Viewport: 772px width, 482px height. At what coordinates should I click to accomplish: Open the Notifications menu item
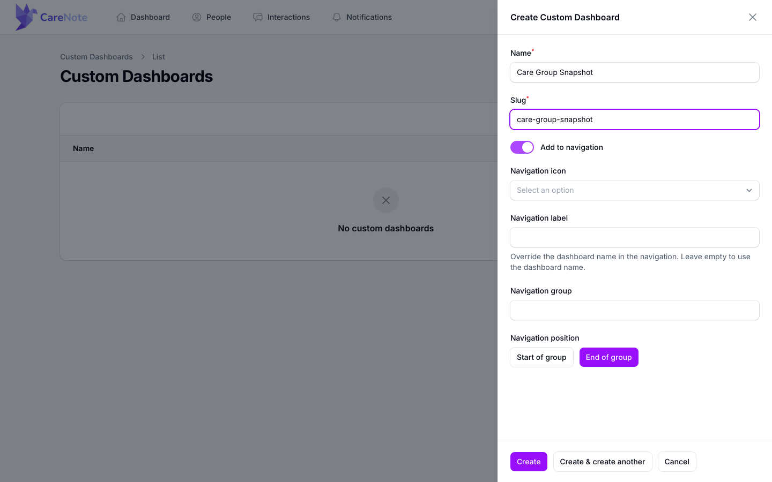pos(362,17)
